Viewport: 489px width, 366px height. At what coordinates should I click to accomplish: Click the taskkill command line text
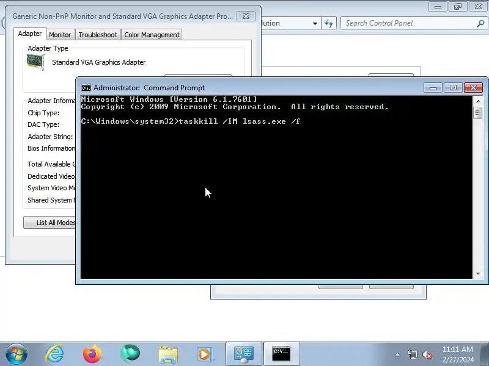point(191,121)
